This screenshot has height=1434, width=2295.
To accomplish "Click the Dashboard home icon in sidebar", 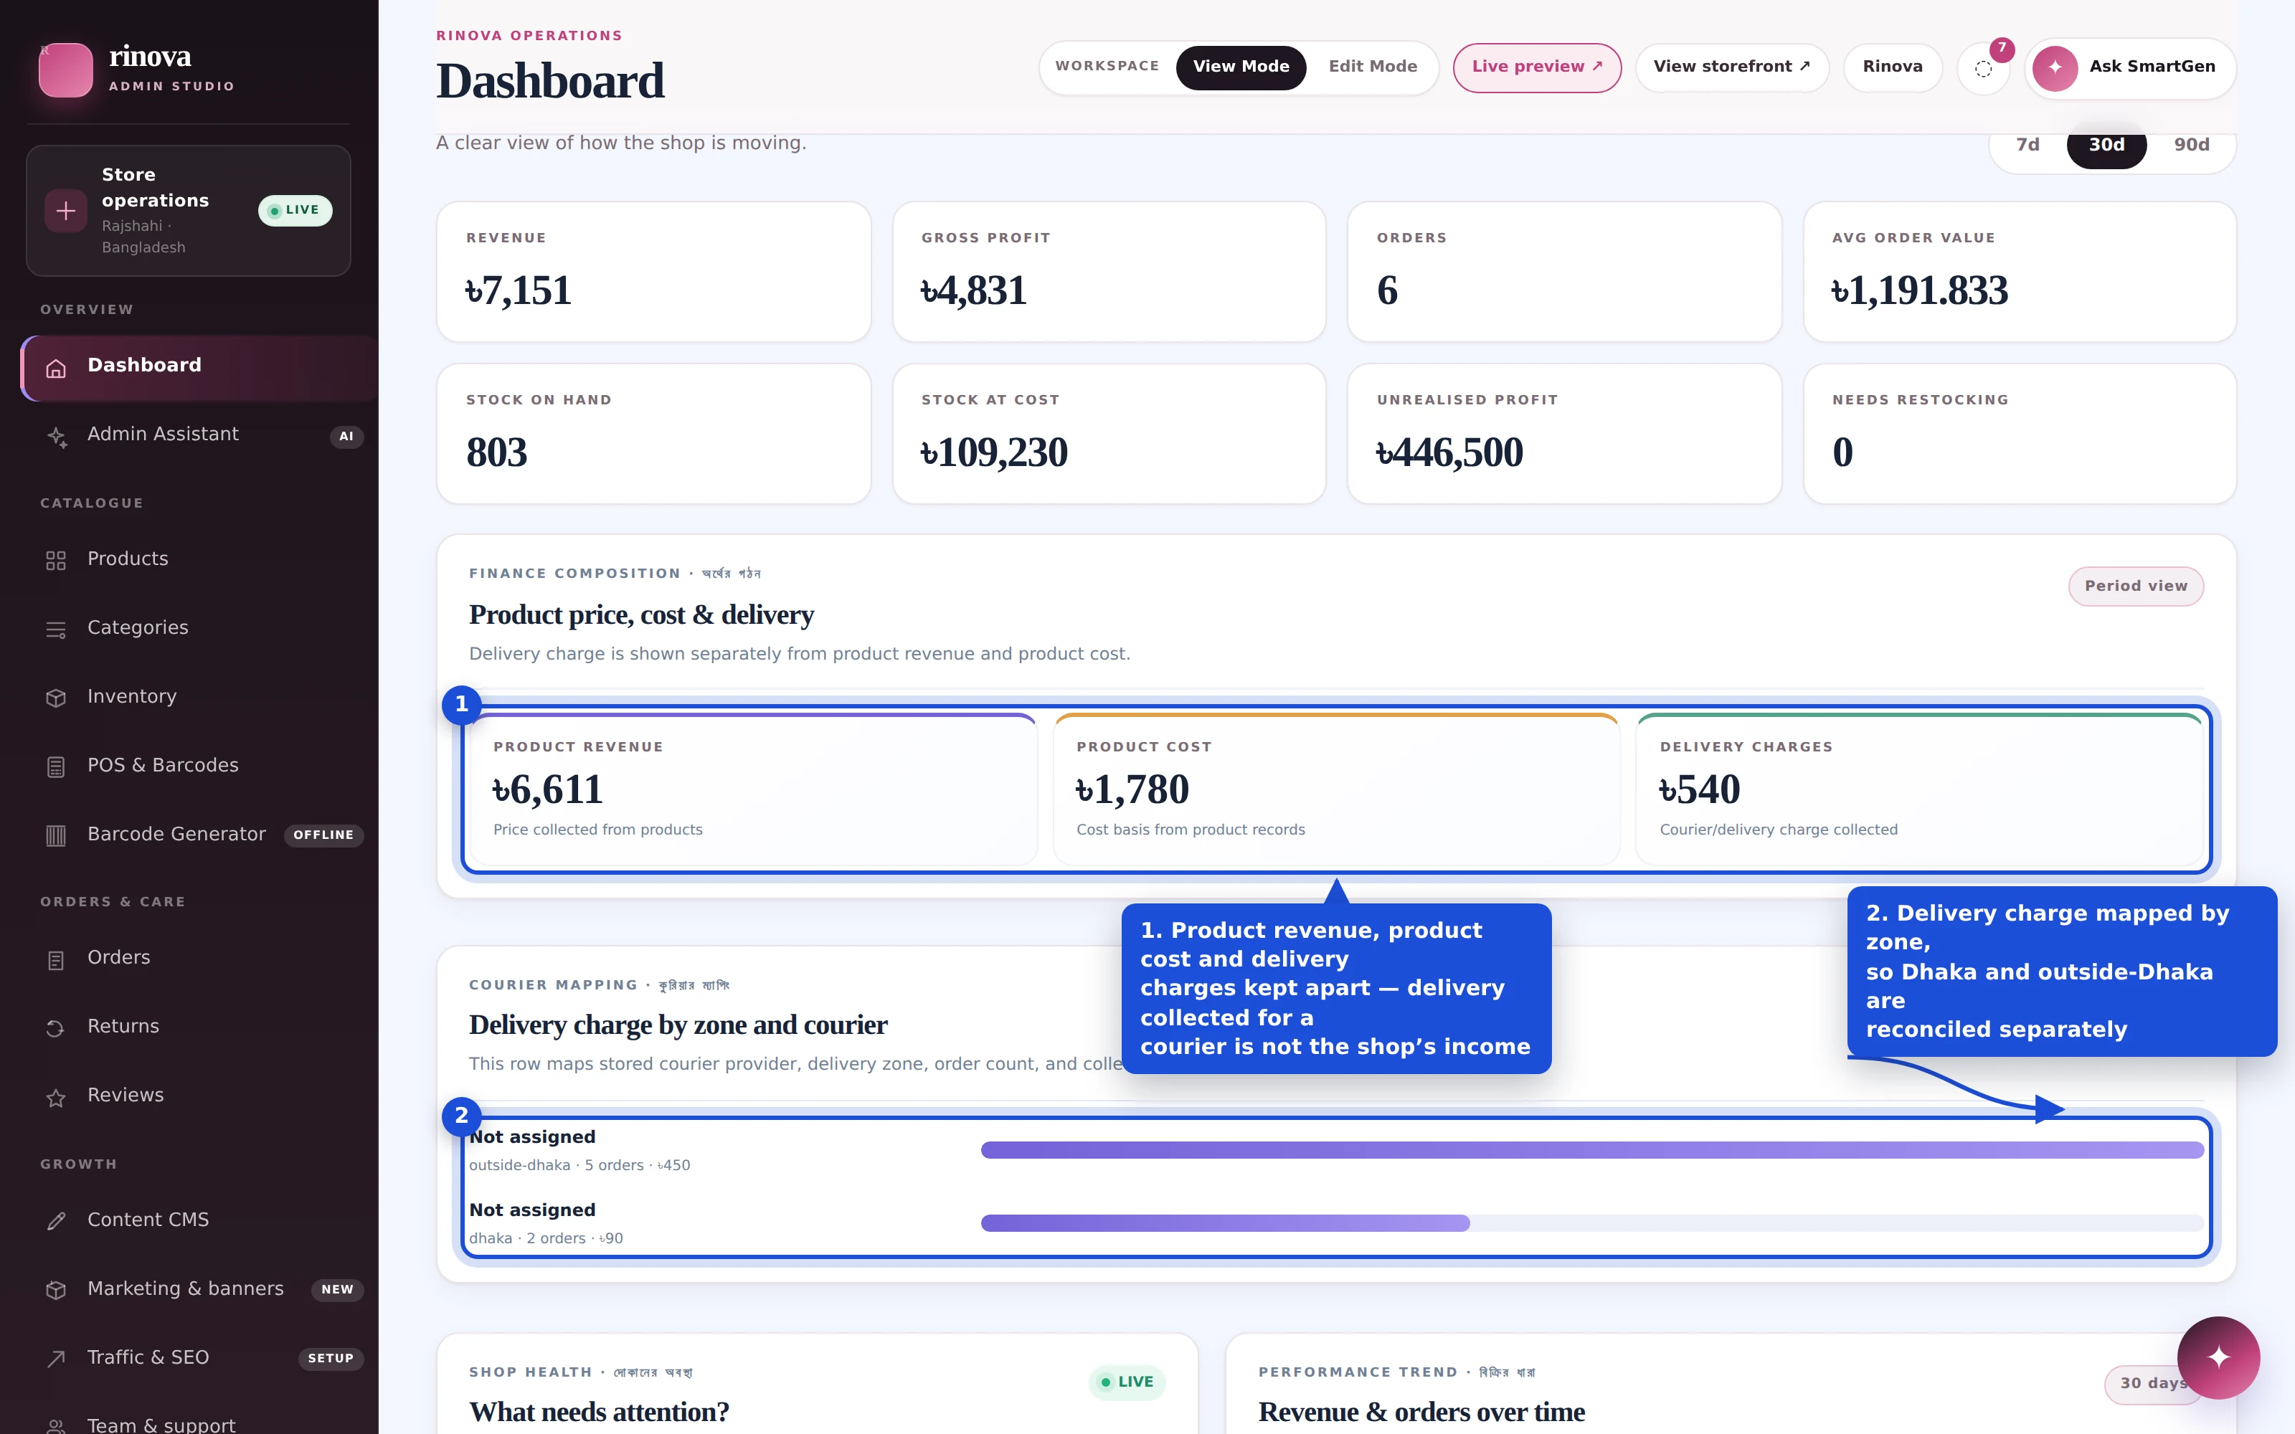I will 56,368.
